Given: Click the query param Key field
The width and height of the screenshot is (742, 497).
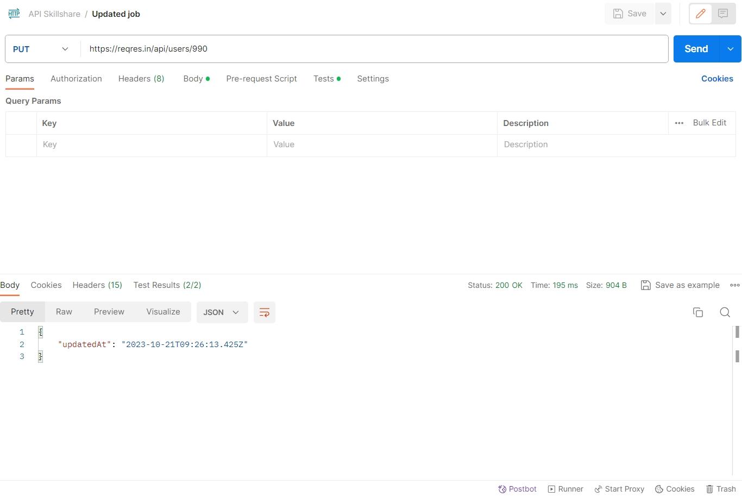Looking at the screenshot, I should tap(152, 145).
